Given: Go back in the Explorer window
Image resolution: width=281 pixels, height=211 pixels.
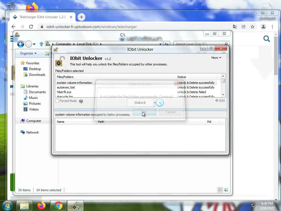Looking at the screenshot, I should click(x=21, y=44).
